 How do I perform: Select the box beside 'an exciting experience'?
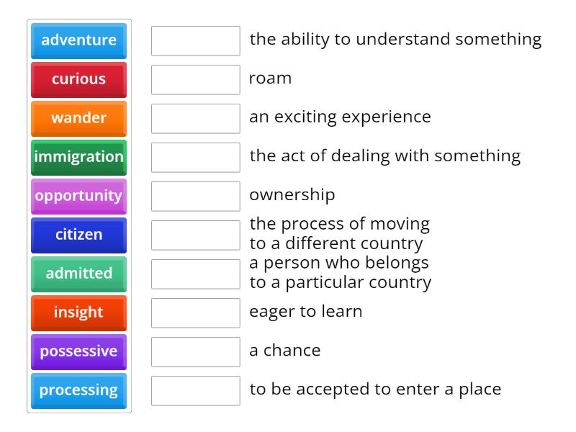pos(196,118)
